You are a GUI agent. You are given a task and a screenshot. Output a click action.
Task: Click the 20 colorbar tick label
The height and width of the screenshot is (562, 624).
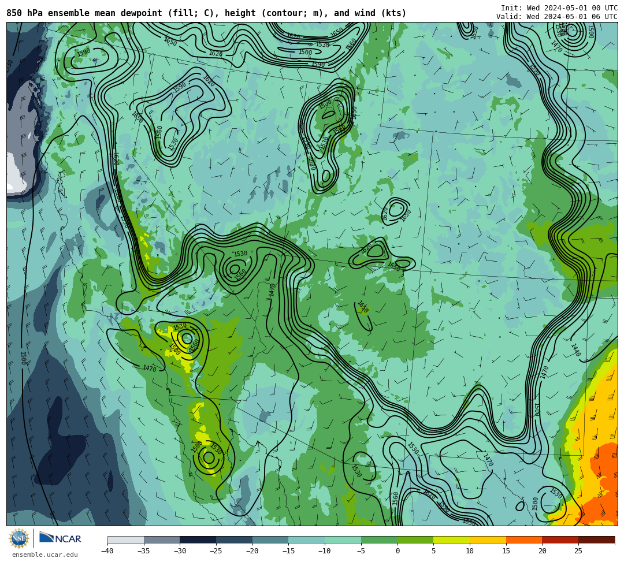point(543,551)
